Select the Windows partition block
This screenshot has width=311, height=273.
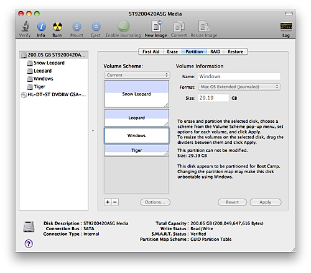pyautogui.click(x=137, y=135)
